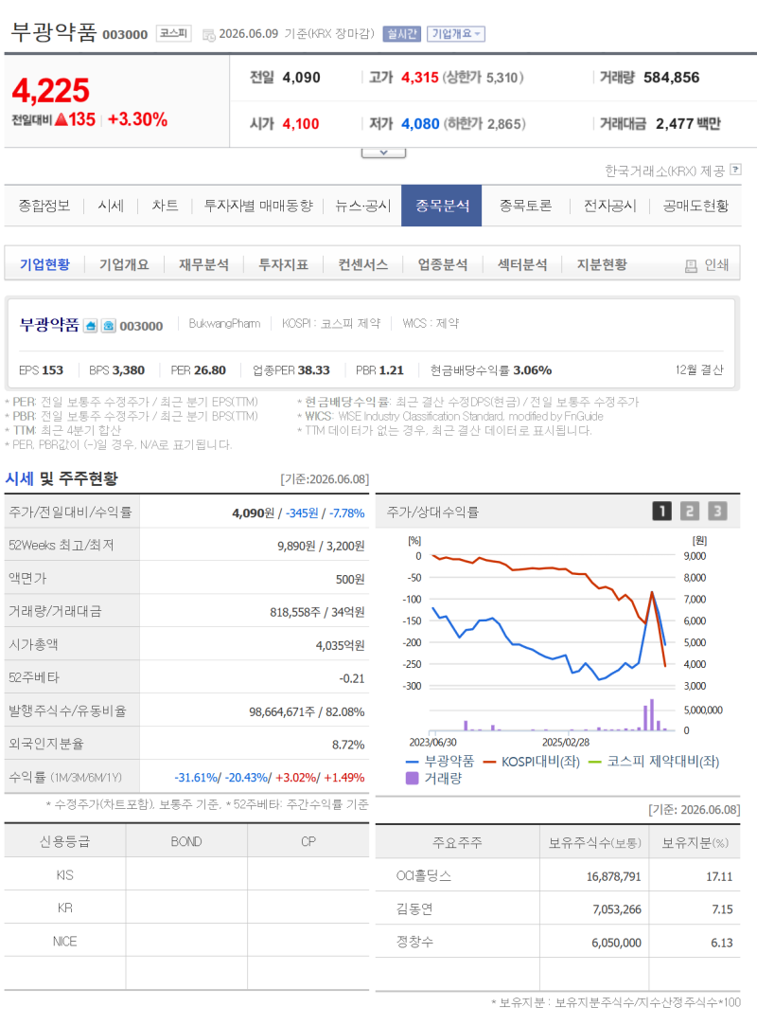Open the 시세 tab
Image resolution: width=757 pixels, height=1025 pixels.
[x=111, y=206]
